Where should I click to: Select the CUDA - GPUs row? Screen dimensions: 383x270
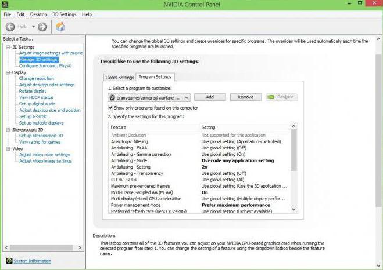coord(199,180)
